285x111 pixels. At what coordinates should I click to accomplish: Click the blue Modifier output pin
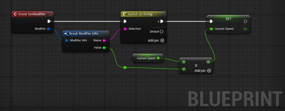tap(48, 29)
